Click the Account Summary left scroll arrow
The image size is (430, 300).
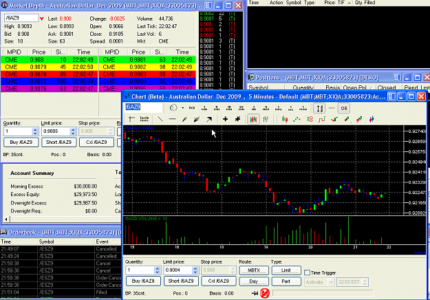[6, 219]
